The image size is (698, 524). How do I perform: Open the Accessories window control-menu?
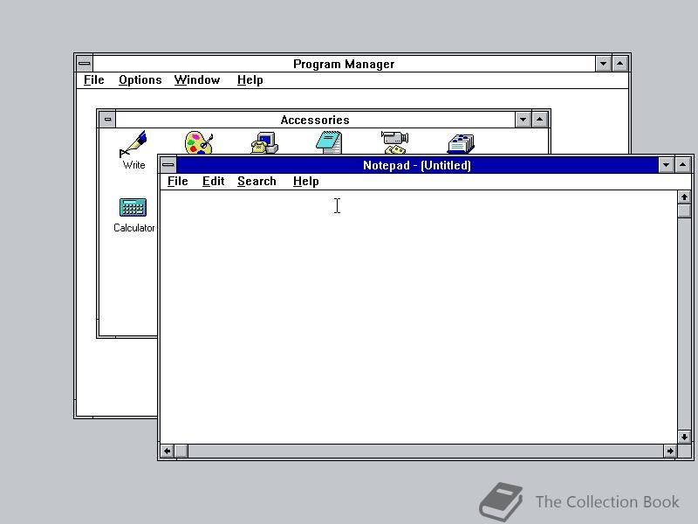[106, 119]
